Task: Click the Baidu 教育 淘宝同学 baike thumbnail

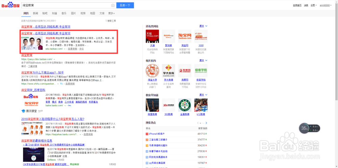Action: tap(32, 100)
